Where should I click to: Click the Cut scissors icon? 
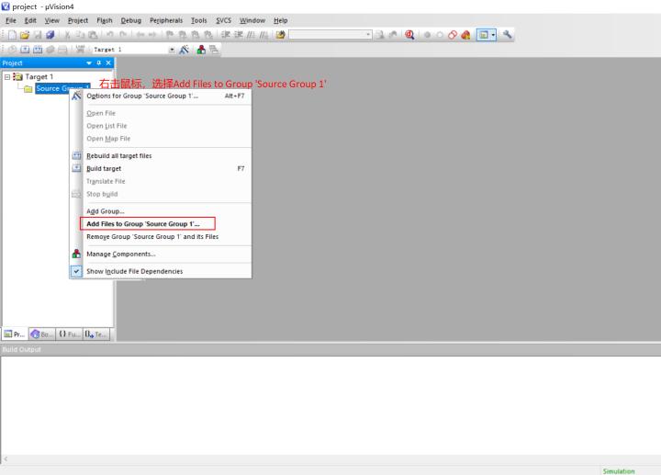coord(67,35)
